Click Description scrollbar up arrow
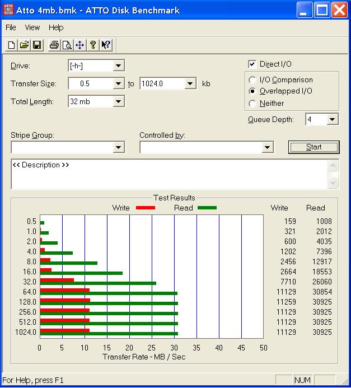Image resolution: width=351 pixels, height=388 pixels. point(333,165)
